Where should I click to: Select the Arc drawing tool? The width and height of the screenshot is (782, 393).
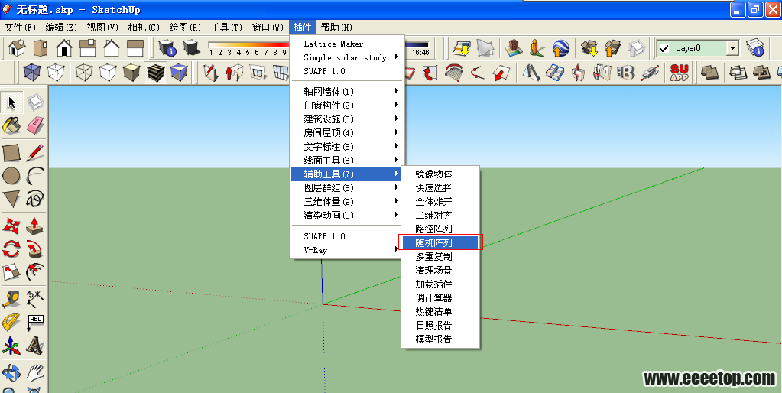tap(35, 176)
